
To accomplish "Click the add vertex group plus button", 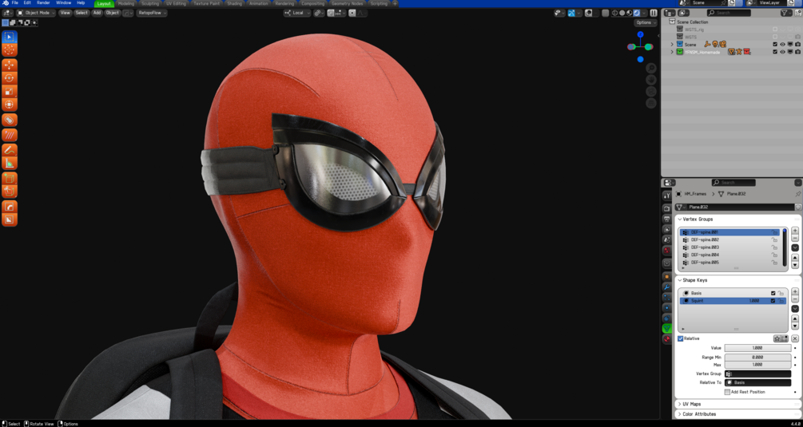I will click(795, 231).
